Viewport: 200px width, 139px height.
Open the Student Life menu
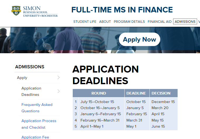[x=85, y=22]
